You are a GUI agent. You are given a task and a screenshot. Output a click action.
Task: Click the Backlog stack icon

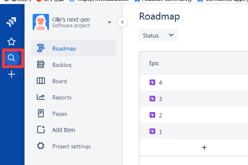pyautogui.click(x=40, y=64)
